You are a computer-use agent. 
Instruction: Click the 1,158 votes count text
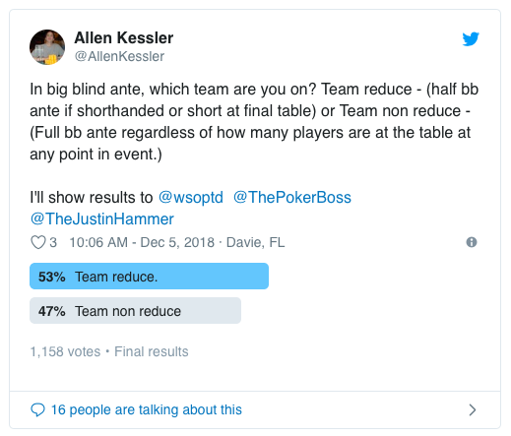pyautogui.click(x=65, y=351)
